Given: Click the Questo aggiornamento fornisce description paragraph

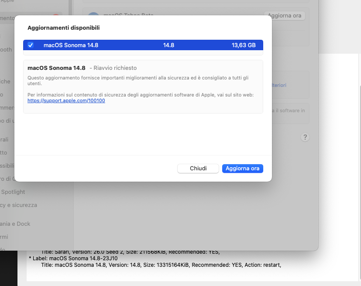Looking at the screenshot, I should pos(138,81).
